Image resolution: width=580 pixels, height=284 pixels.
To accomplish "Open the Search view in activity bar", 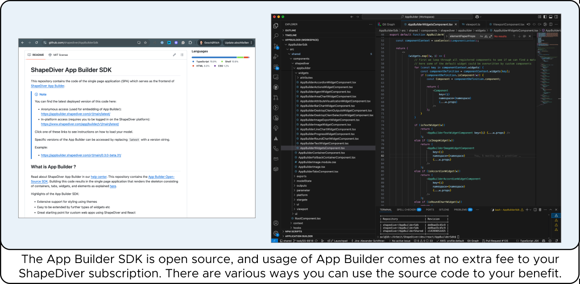I will click(x=276, y=36).
